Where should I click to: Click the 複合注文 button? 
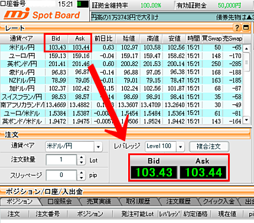pos(209,146)
